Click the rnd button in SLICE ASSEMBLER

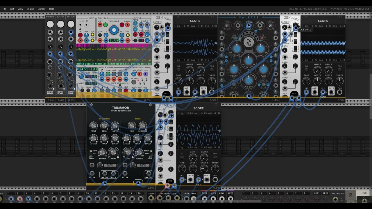120,90
